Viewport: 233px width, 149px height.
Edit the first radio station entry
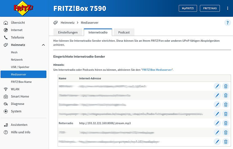tap(217, 86)
